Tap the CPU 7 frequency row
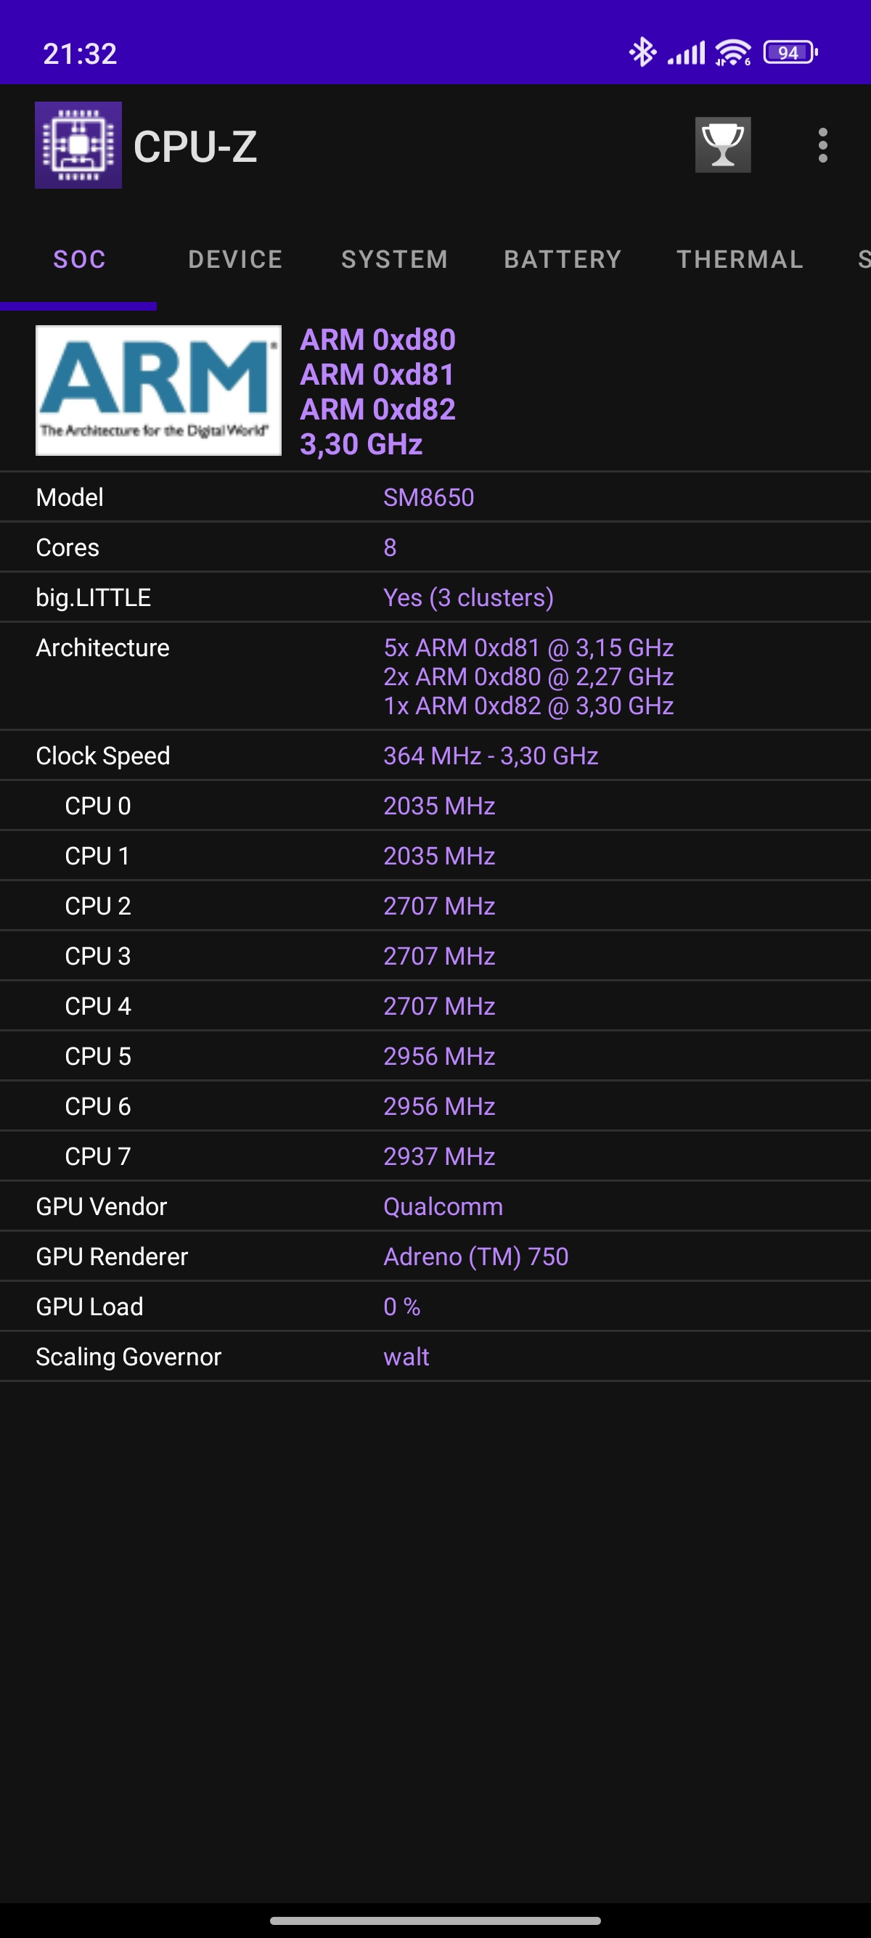Image resolution: width=871 pixels, height=1938 pixels. (435, 1156)
